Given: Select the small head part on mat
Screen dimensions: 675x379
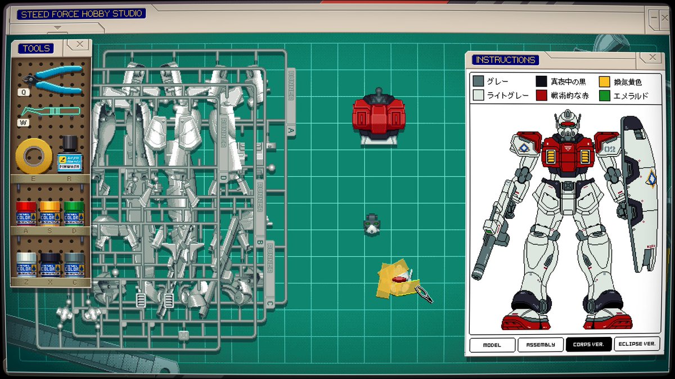Looking at the screenshot, I should pos(372,224).
